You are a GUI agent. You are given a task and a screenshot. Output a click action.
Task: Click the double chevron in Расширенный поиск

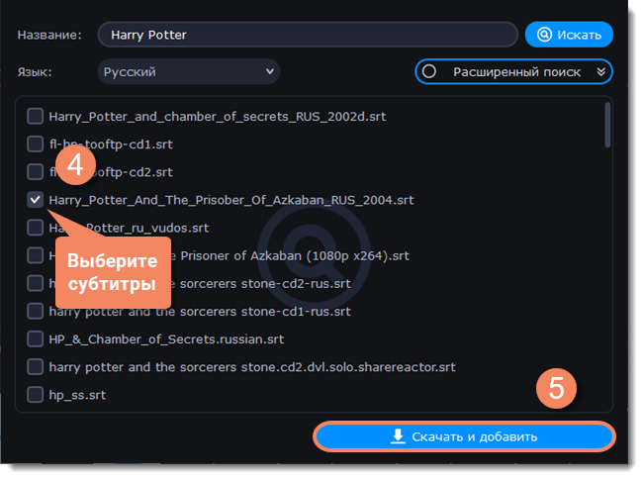click(x=600, y=72)
